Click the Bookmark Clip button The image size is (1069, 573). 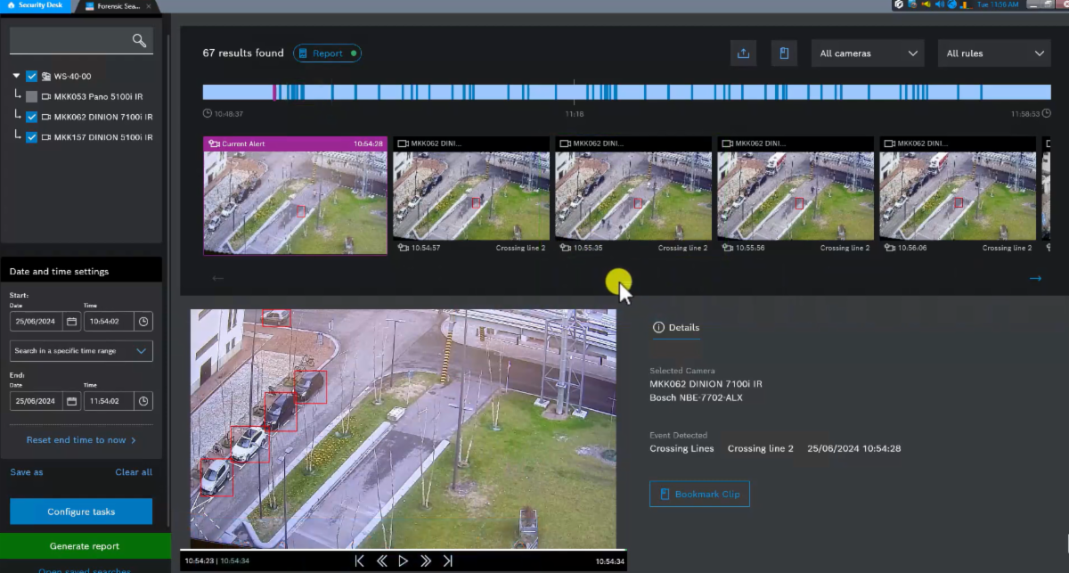tap(699, 494)
